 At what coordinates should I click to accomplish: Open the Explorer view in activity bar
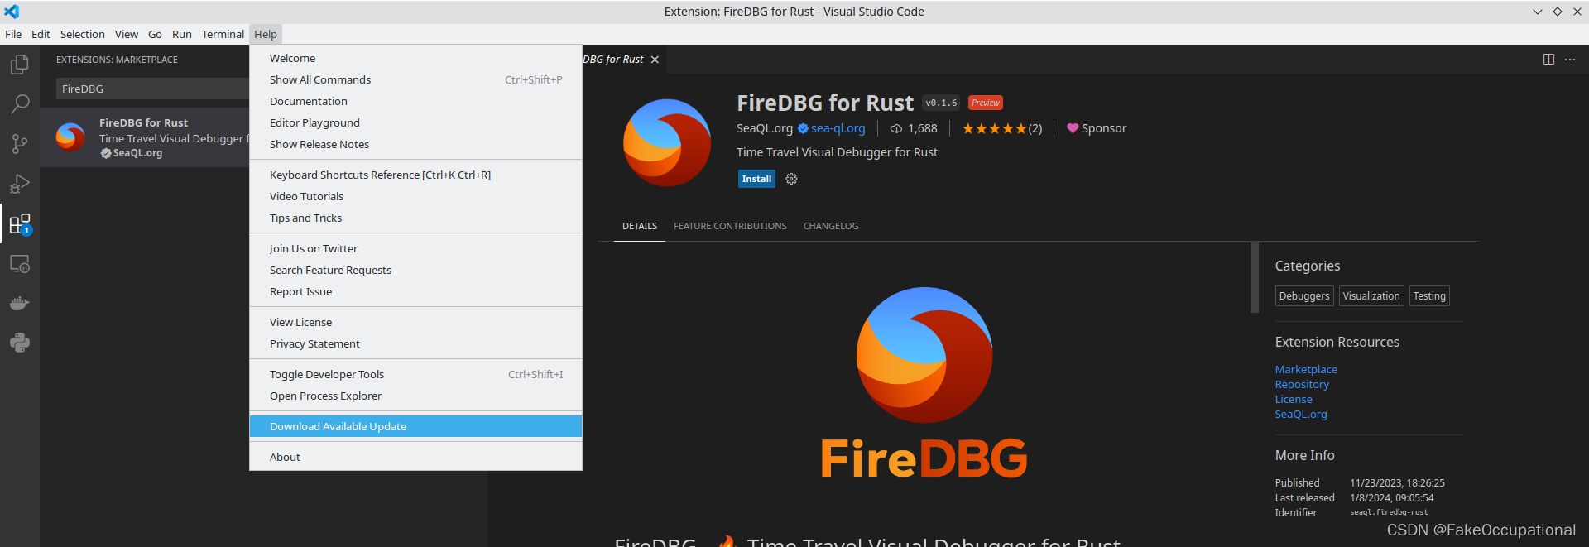20,65
